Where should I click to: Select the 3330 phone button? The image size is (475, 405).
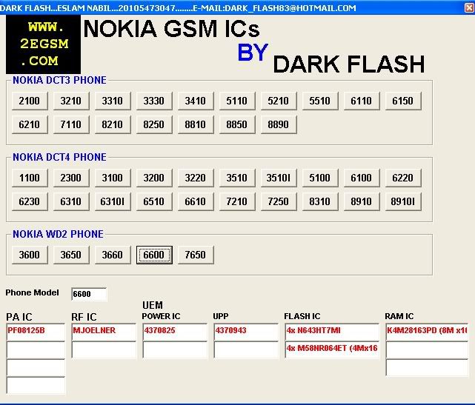point(154,101)
